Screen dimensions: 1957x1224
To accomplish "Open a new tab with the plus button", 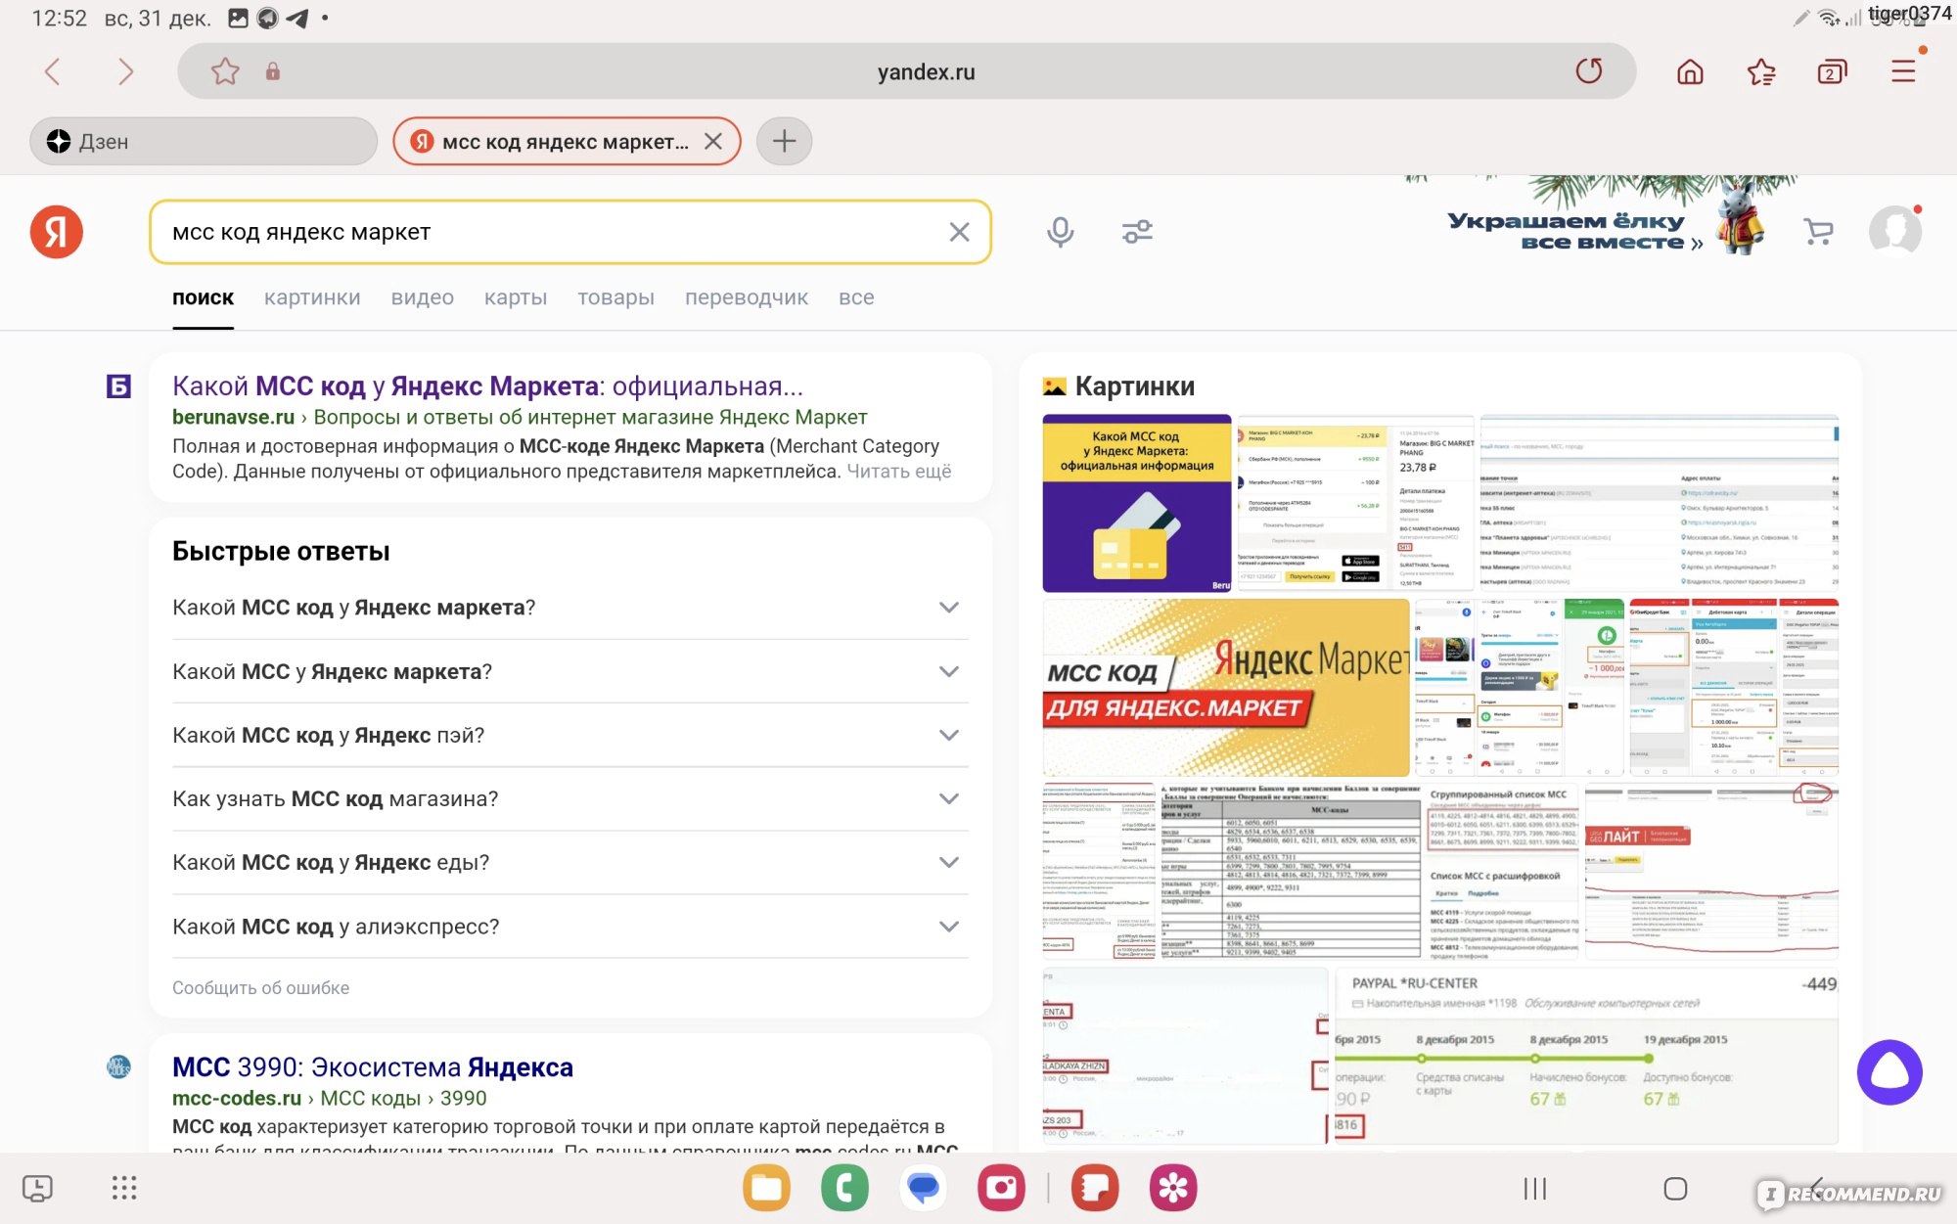I will [784, 141].
